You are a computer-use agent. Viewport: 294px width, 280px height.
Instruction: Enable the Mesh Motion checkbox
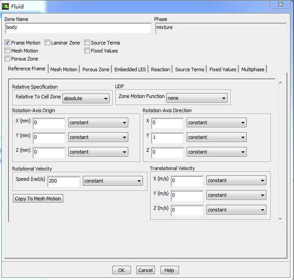pyautogui.click(x=7, y=51)
